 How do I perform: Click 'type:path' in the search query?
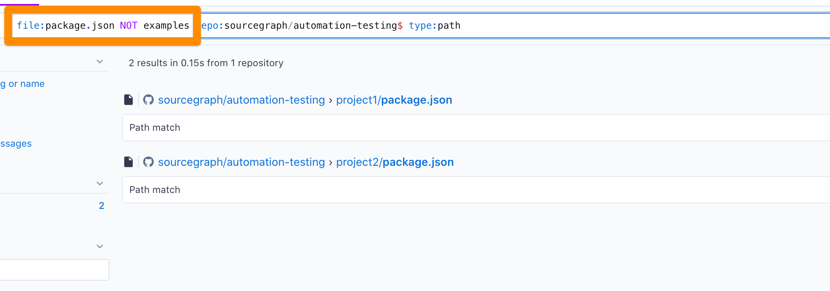[435, 26]
